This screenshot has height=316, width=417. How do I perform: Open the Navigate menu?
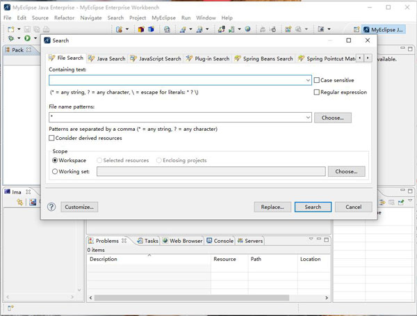[91, 18]
